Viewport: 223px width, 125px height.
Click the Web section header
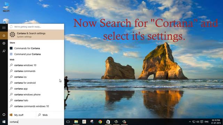pos(12,60)
